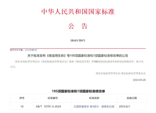The width and height of the screenshot is (156, 113).
Task: Select the 标准编号 column header
Action: (x=53, y=98)
